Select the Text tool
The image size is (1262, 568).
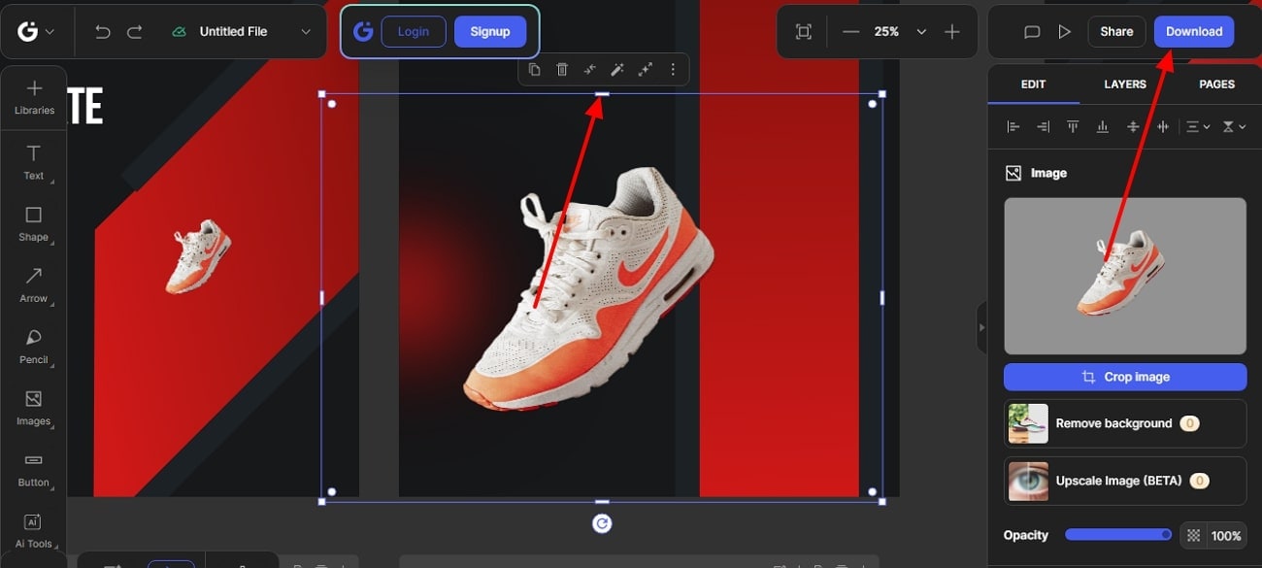(x=34, y=163)
